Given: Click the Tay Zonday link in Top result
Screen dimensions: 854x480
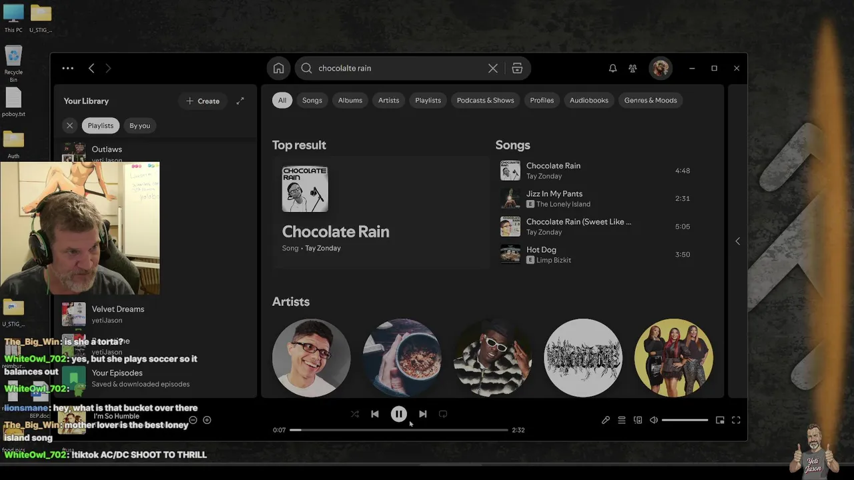Looking at the screenshot, I should pyautogui.click(x=323, y=248).
